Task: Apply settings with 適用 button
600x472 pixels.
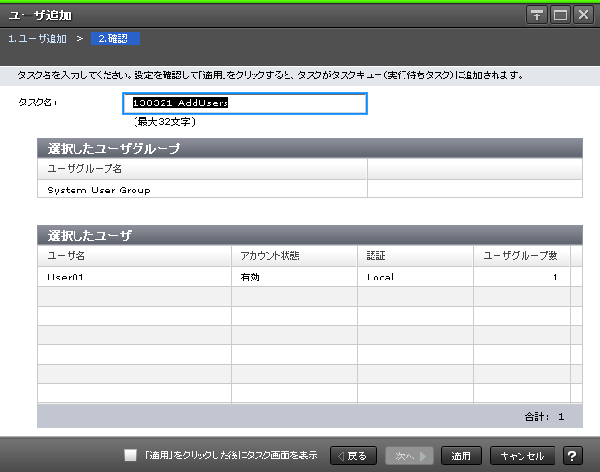Action: pyautogui.click(x=461, y=456)
